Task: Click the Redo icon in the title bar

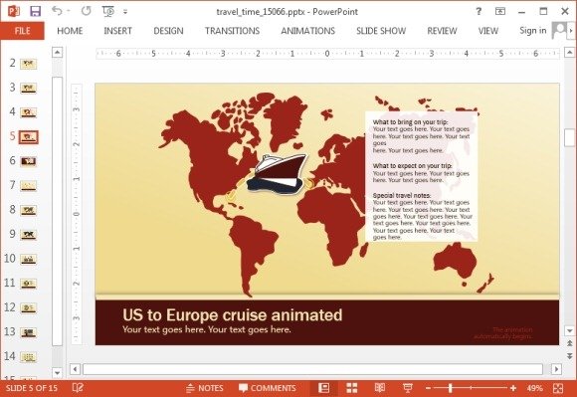Action: (x=87, y=11)
